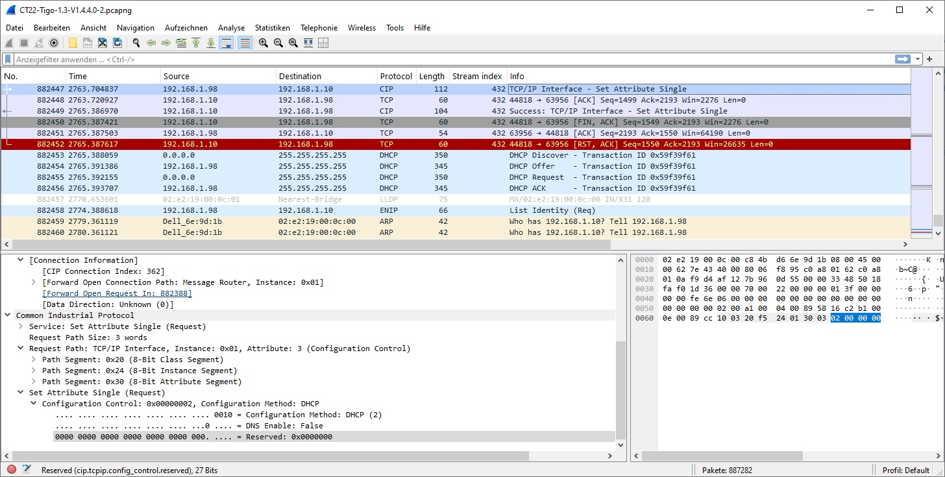Image resolution: width=945 pixels, height=477 pixels.
Task: Click the expert information red circle icon
Action: (12, 470)
